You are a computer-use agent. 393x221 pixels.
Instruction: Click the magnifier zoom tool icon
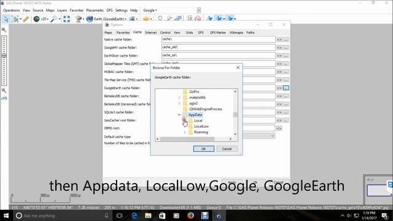(53, 19)
